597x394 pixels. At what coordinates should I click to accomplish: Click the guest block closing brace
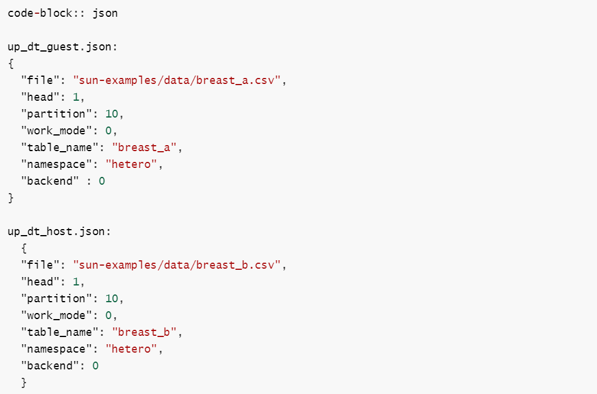point(11,198)
